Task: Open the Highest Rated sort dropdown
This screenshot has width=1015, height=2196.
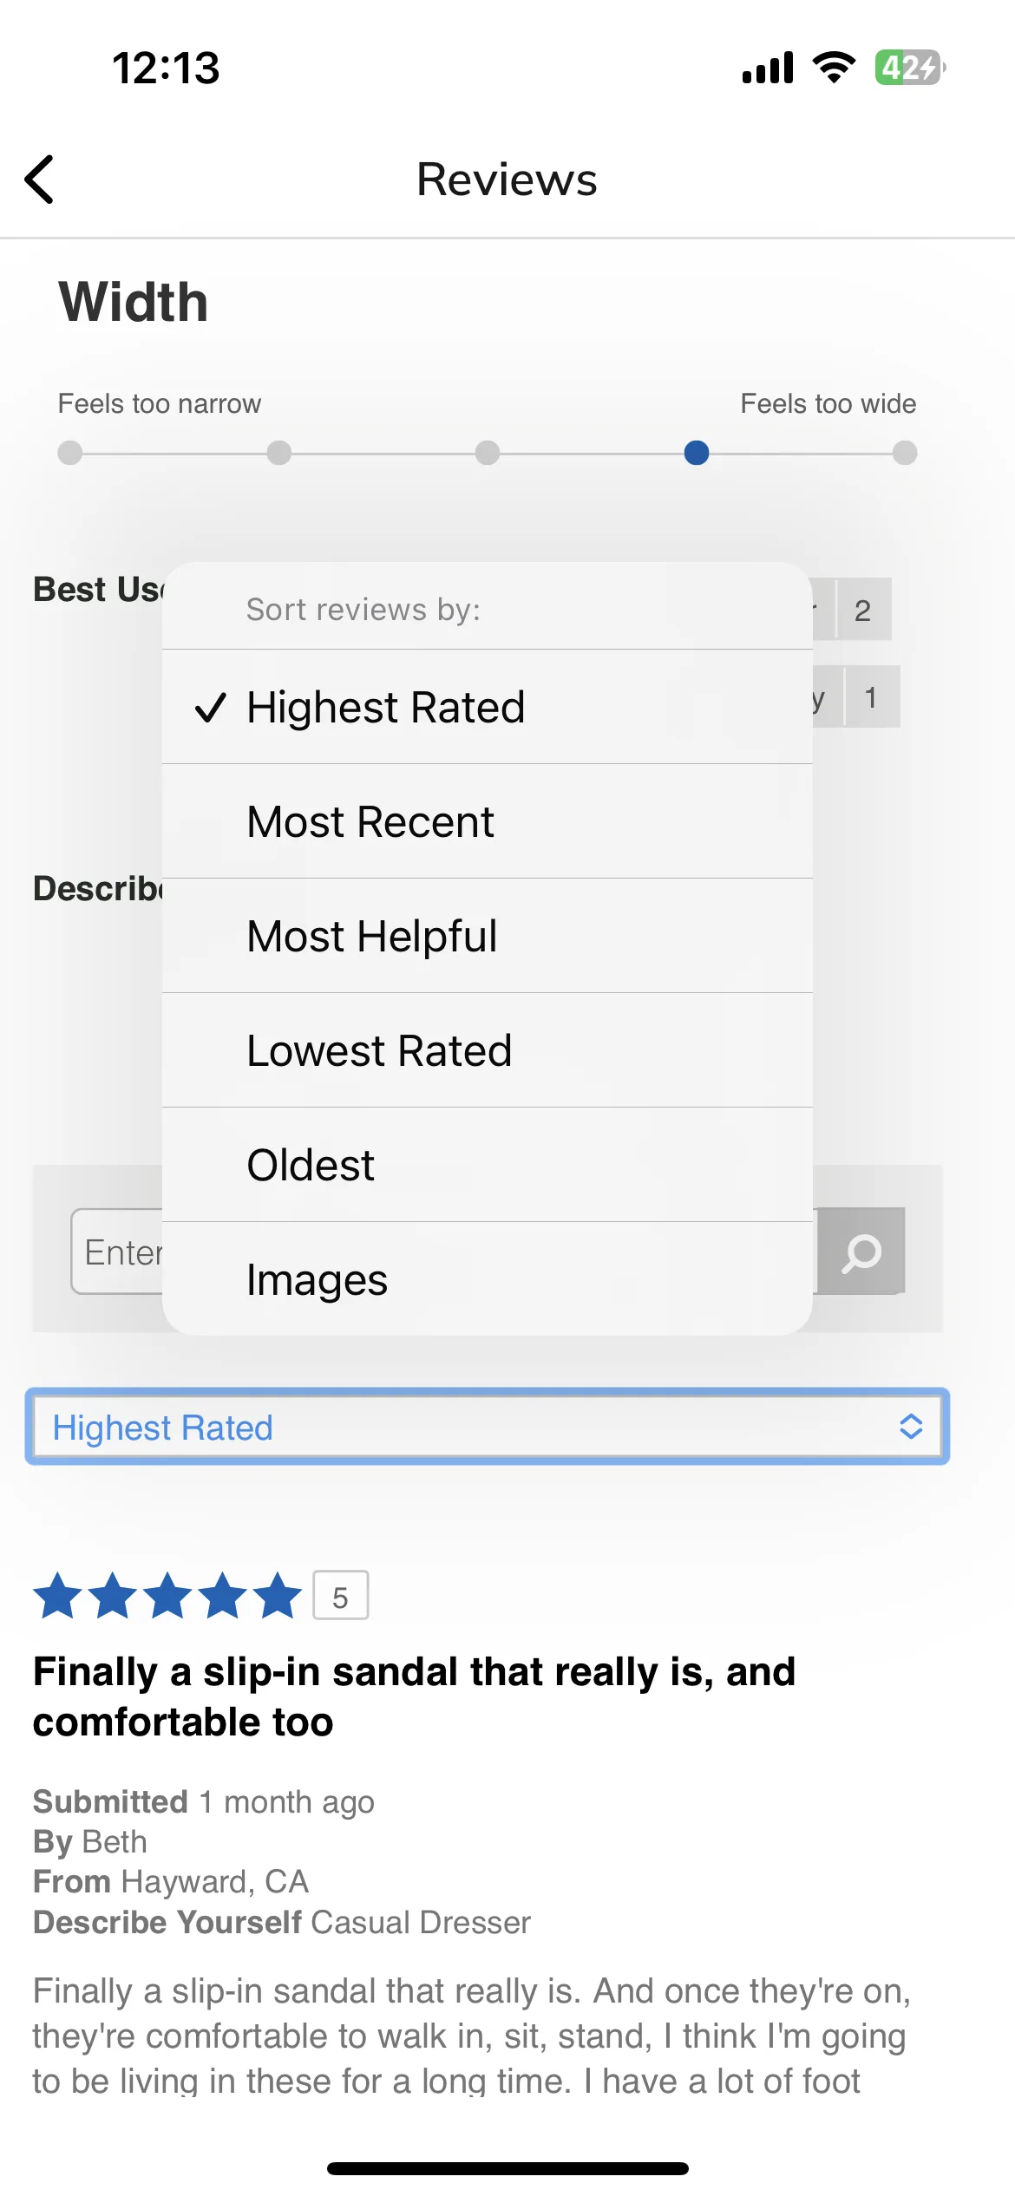Action: click(488, 1427)
